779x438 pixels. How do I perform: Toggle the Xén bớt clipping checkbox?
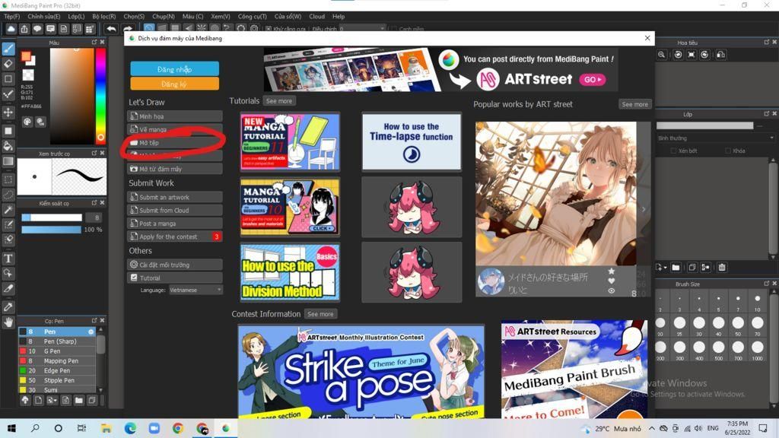[x=674, y=151]
